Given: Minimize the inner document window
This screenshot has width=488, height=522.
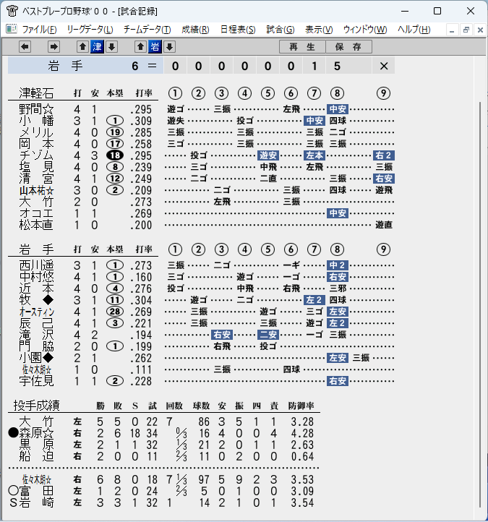Looking at the screenshot, I should pos(452,30).
